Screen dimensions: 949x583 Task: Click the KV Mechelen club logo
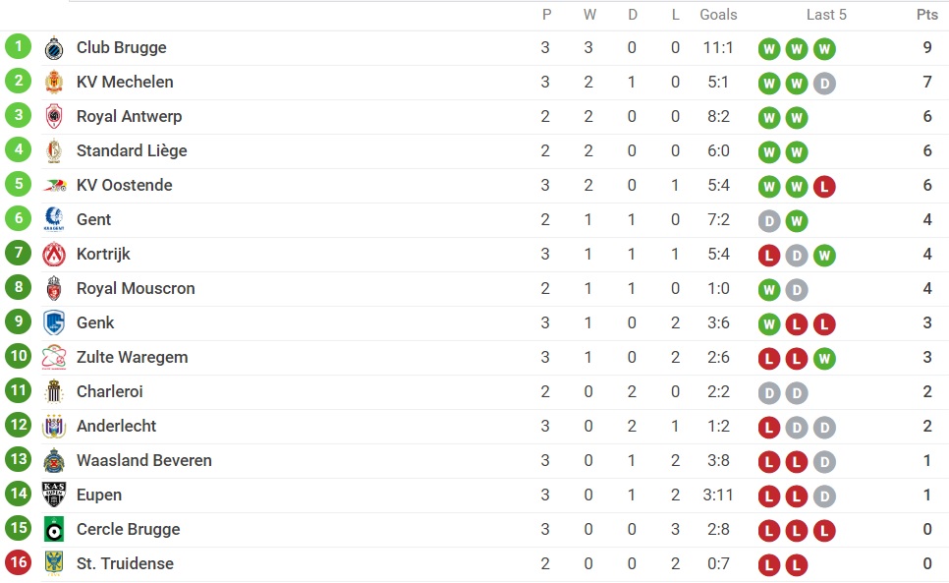coord(54,83)
